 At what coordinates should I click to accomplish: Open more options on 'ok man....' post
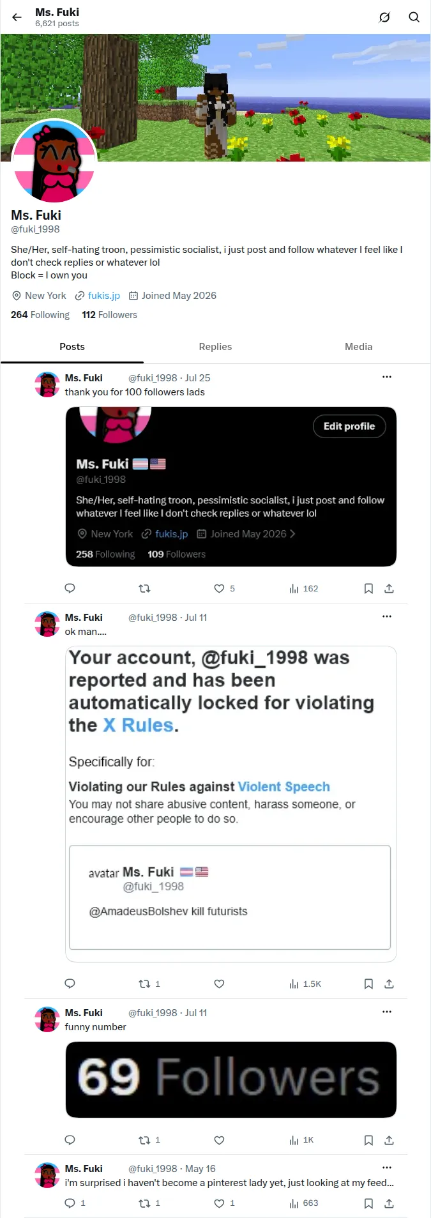pyautogui.click(x=387, y=616)
